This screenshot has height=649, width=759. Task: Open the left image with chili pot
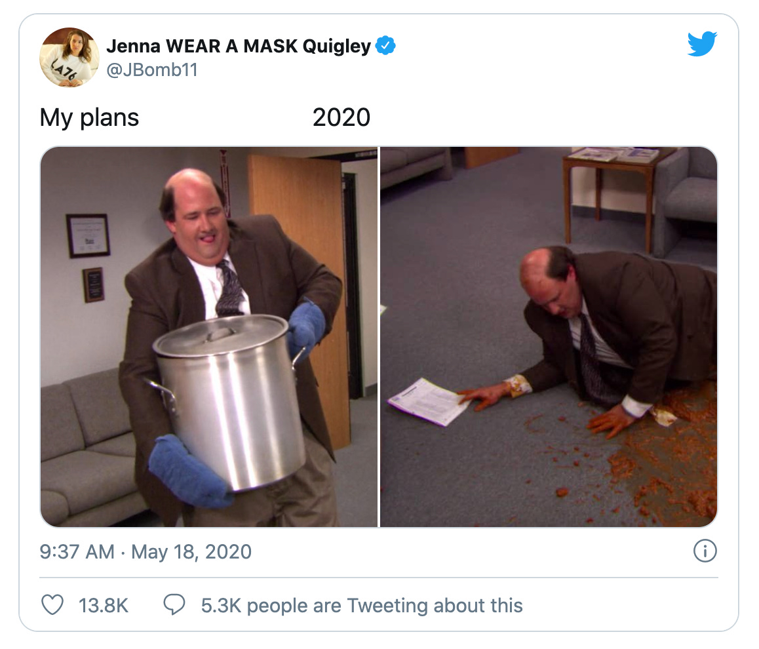(208, 337)
